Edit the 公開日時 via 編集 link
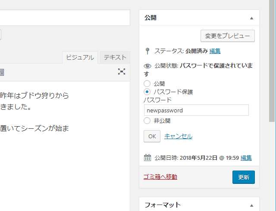 tap(246, 158)
